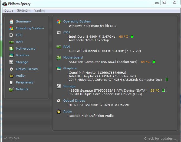Click the Operating System heading link in summary
181x142 pixels.
pyautogui.click(x=77, y=21)
